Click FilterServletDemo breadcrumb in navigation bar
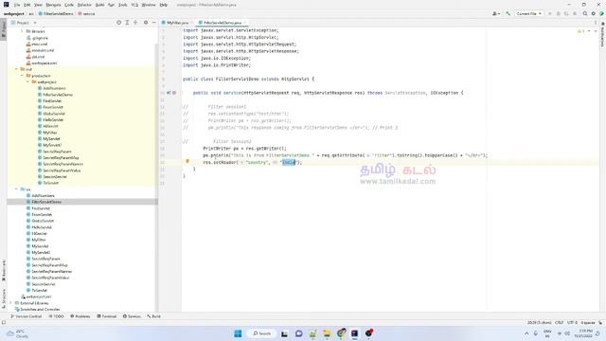This screenshot has height=341, width=606. click(56, 13)
